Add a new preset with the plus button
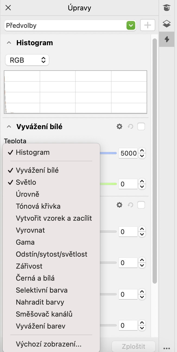 148,26
